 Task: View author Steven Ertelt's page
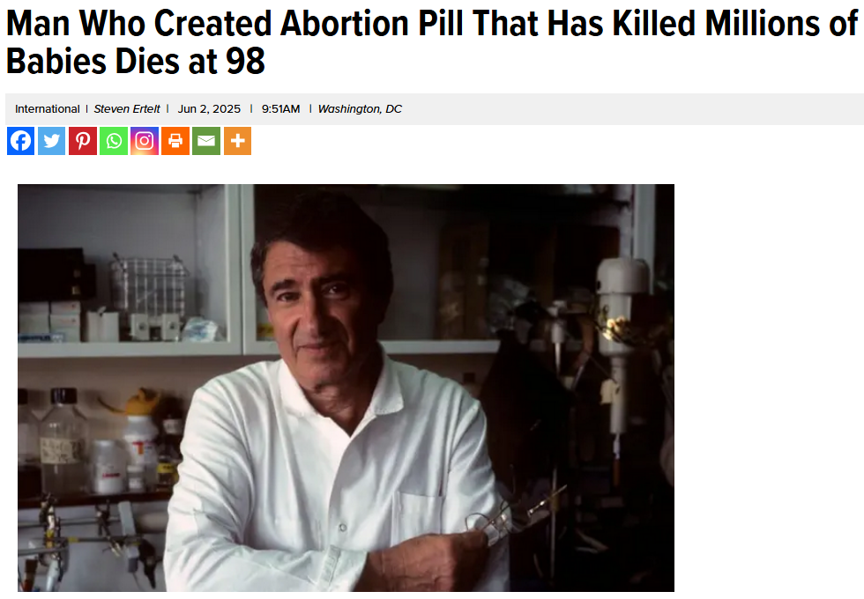(127, 109)
